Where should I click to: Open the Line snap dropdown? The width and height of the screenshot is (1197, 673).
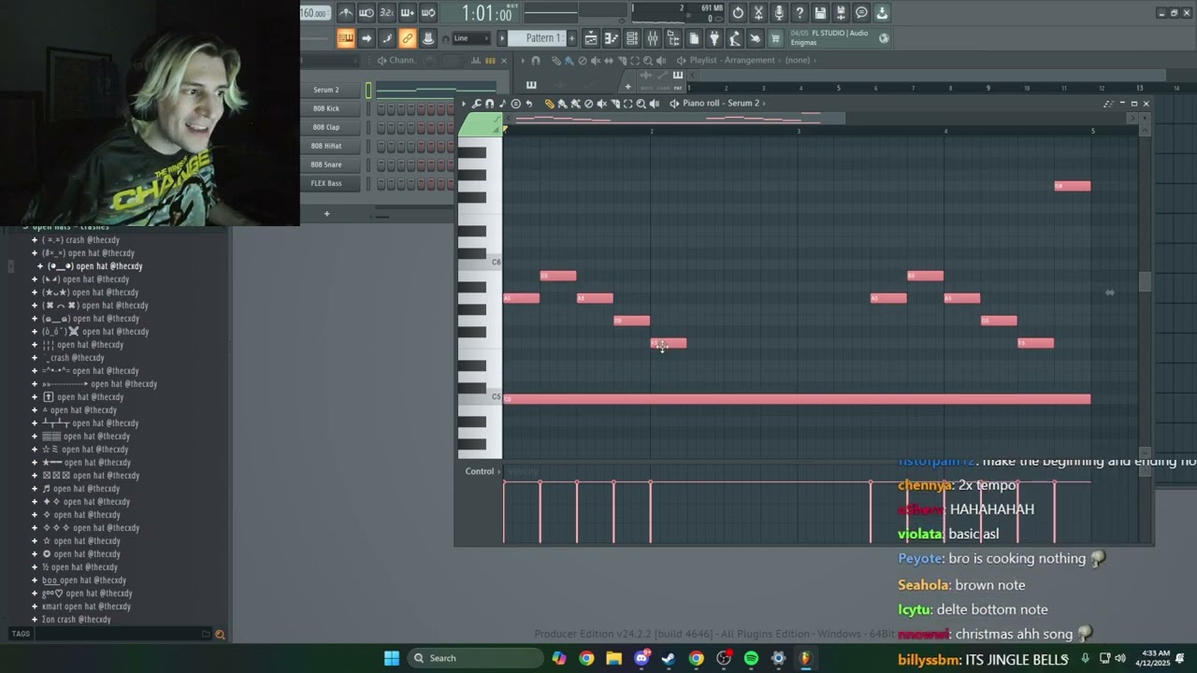[470, 38]
